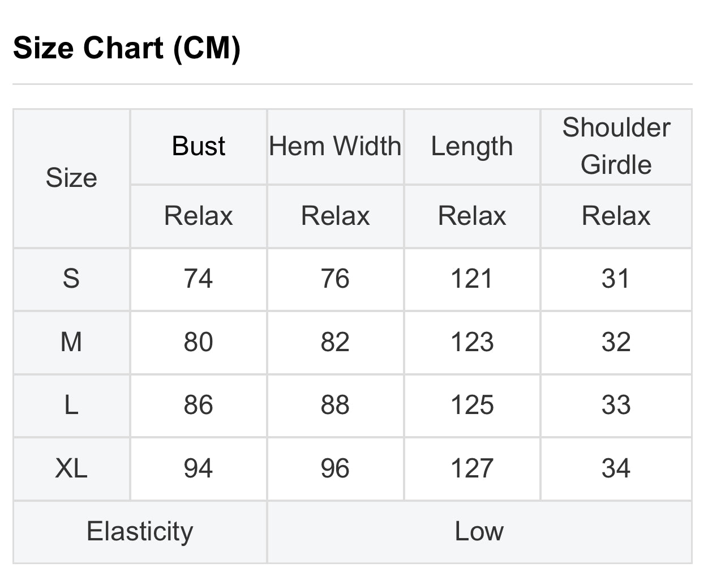Select the Length column header
The height and width of the screenshot is (580, 708).
(x=472, y=146)
